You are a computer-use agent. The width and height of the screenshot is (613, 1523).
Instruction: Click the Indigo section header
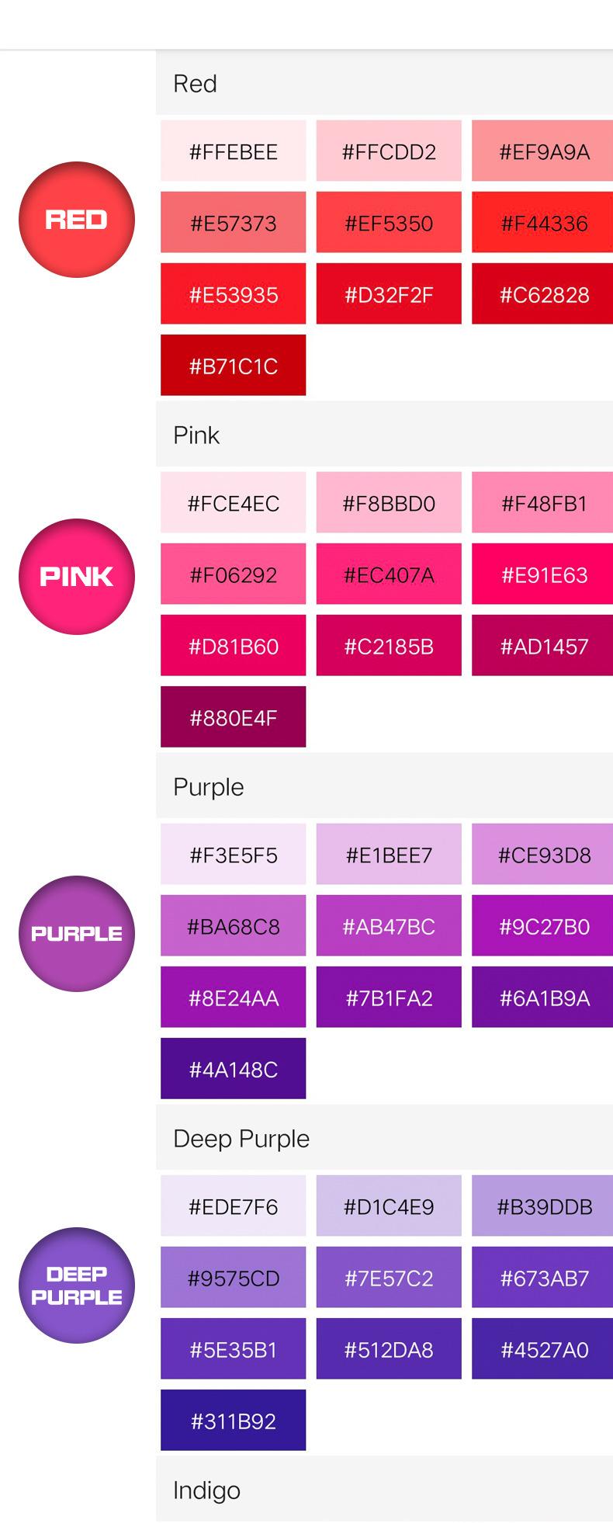tap(384, 1490)
